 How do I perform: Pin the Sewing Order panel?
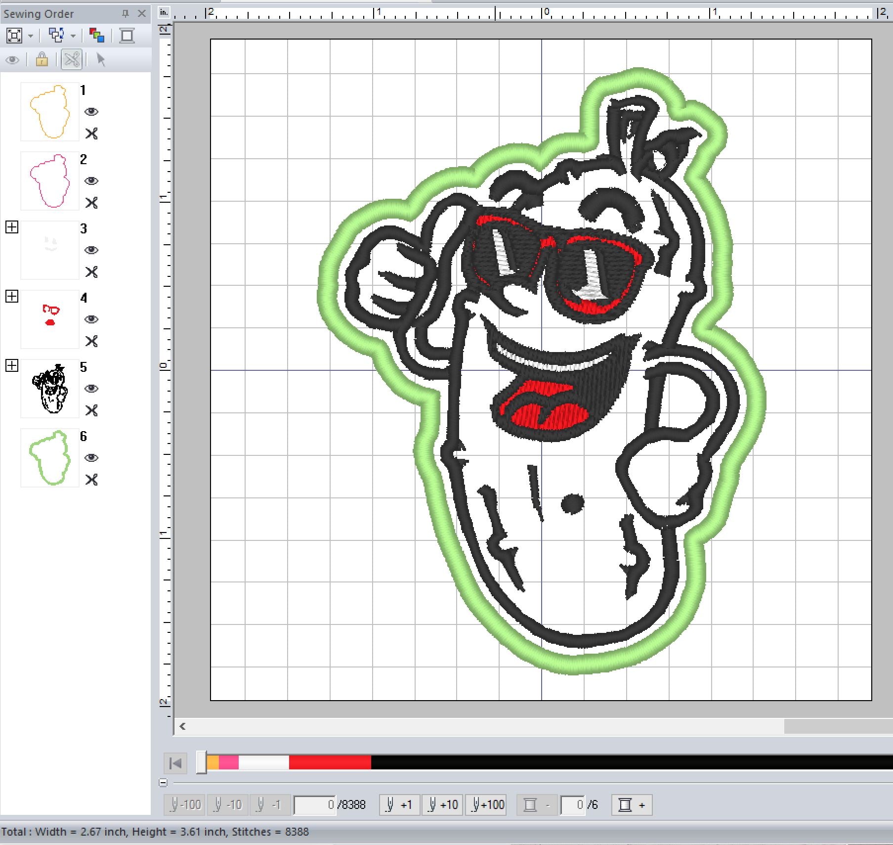126,14
